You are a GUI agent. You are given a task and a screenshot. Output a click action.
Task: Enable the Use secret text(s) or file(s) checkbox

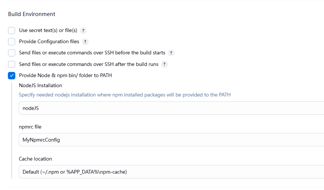pyautogui.click(x=12, y=31)
